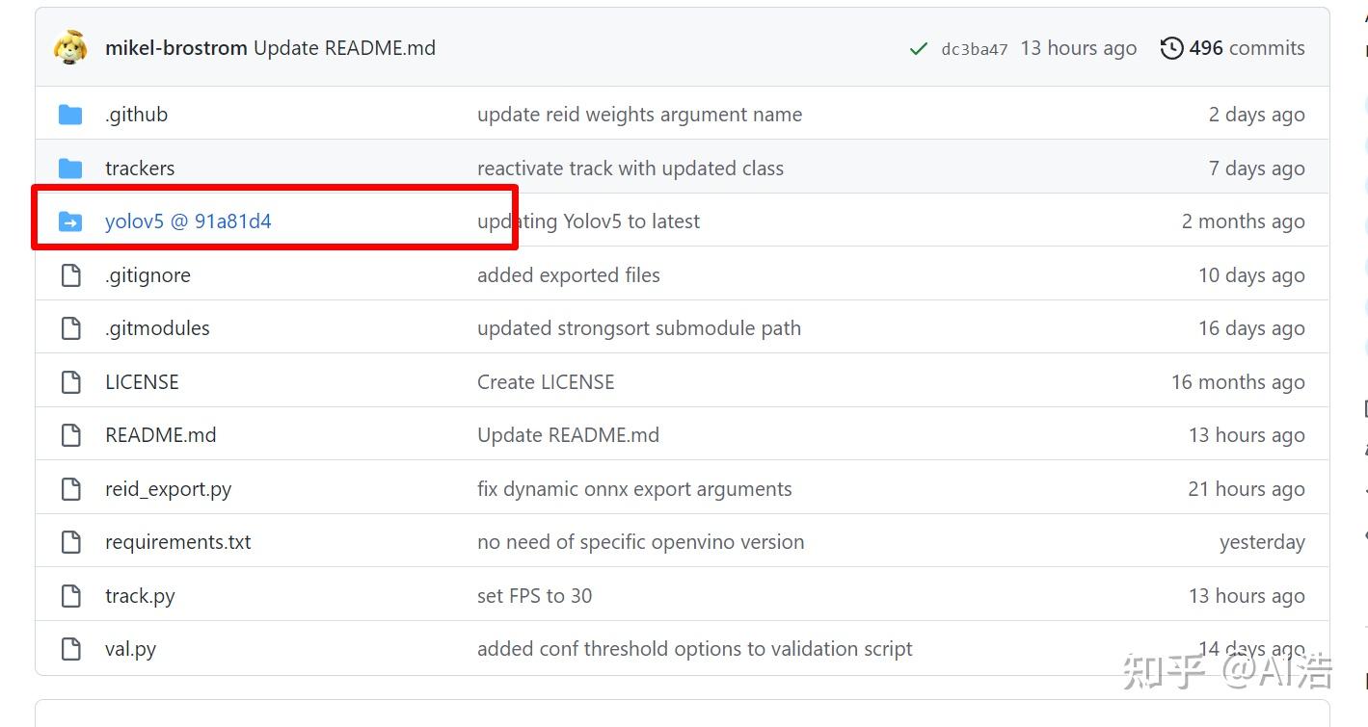Screen dimensions: 1368x727
Task: Show all 496 commits
Action: click(x=1247, y=48)
